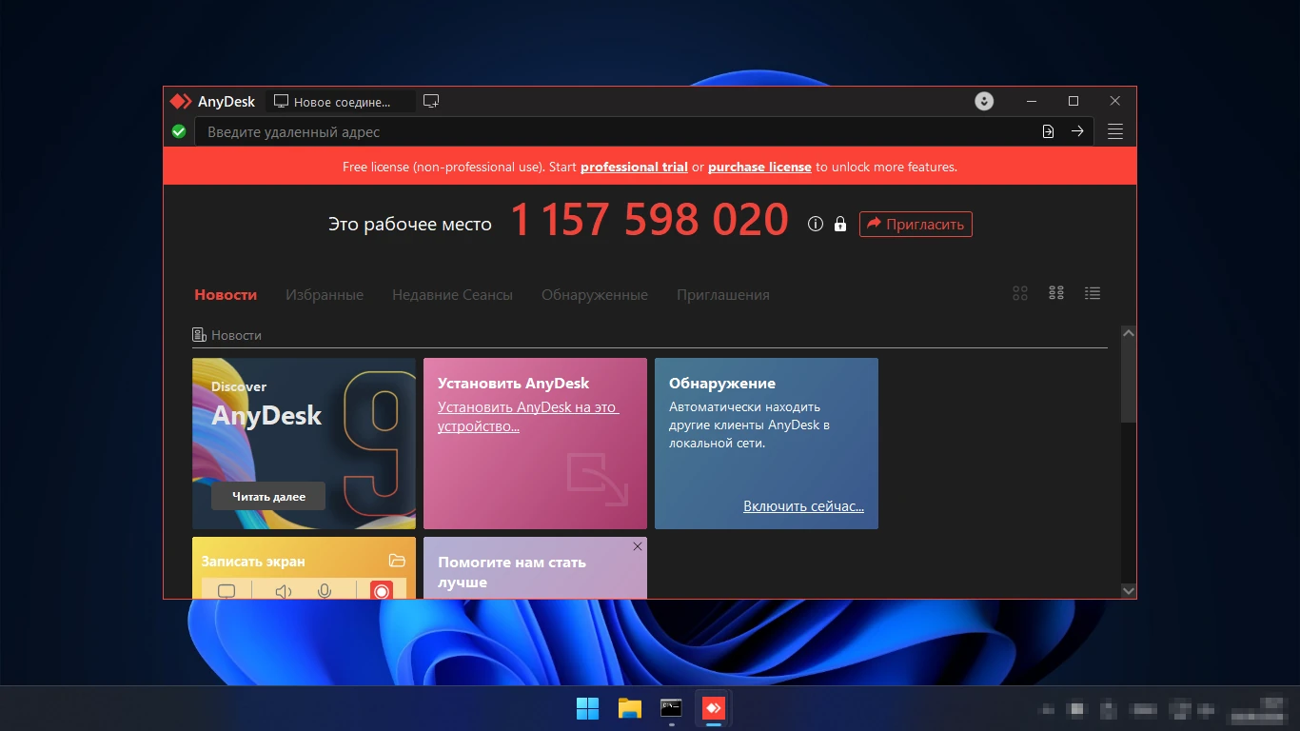Image resolution: width=1300 pixels, height=731 pixels.
Task: Toggle microphone in record card
Action: point(325,591)
